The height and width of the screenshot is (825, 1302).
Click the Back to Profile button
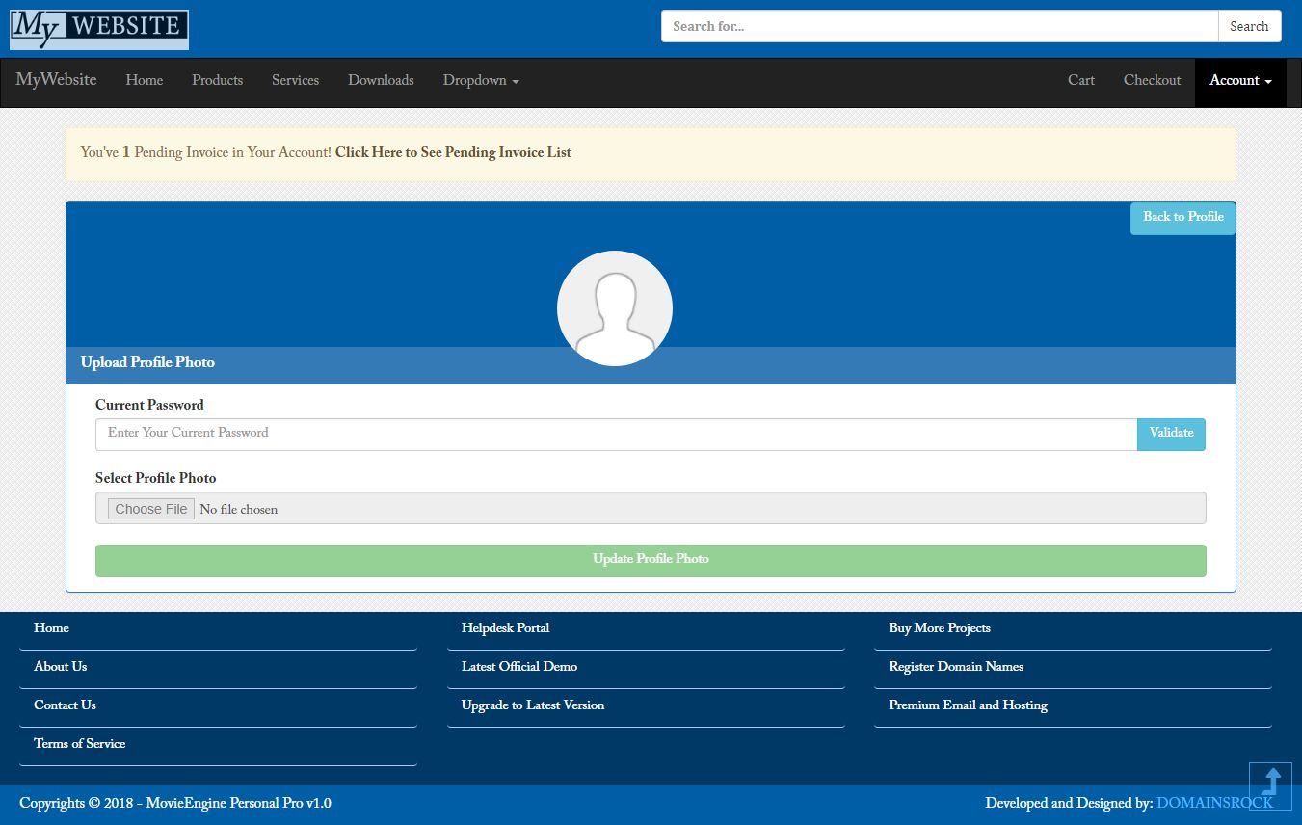pyautogui.click(x=1182, y=217)
